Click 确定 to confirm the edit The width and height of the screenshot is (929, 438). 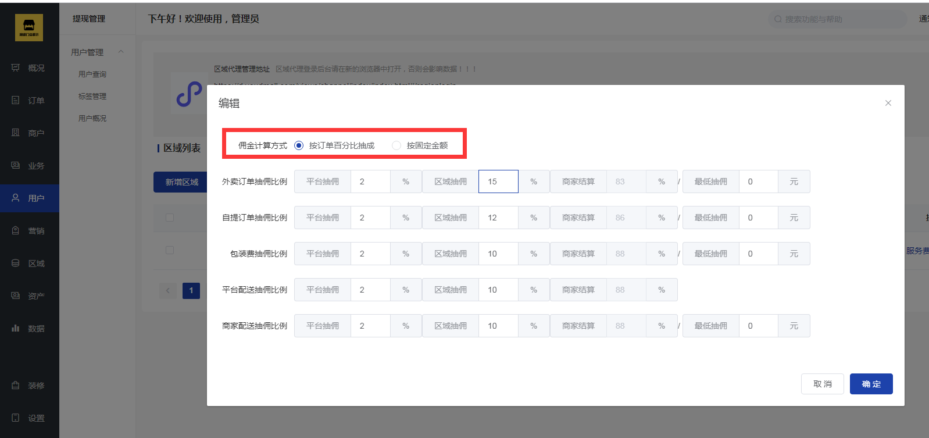click(871, 384)
